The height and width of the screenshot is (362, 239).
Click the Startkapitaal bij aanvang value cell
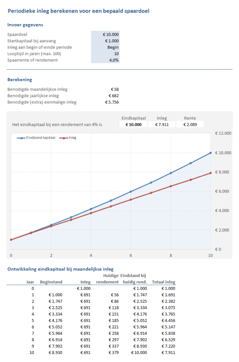(105, 41)
